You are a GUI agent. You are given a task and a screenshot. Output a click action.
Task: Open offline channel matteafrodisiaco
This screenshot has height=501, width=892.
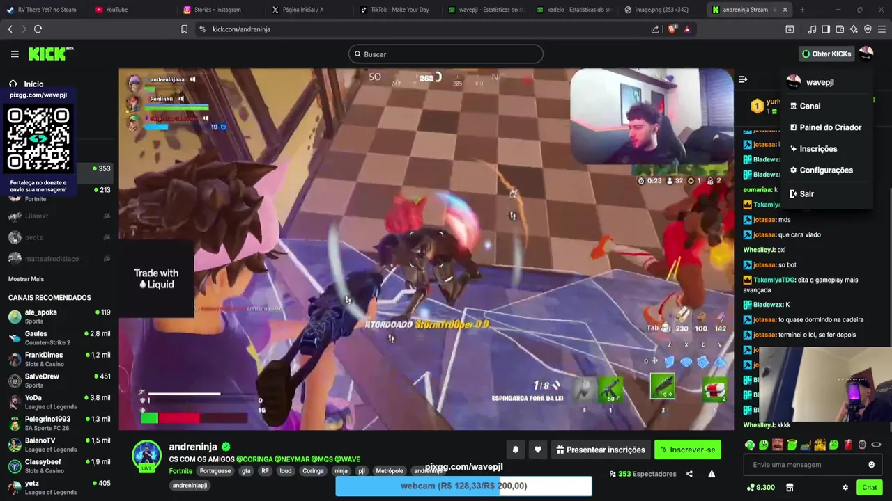click(59, 259)
